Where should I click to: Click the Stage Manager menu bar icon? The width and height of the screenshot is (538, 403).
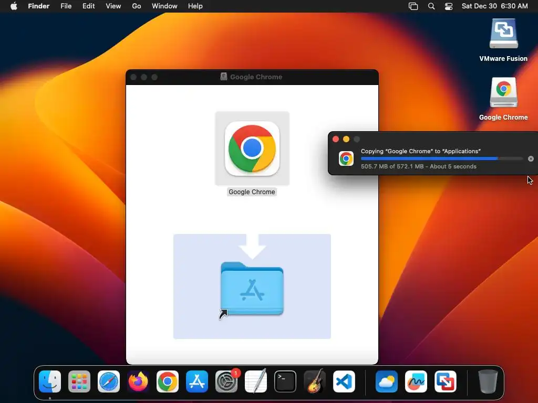(x=413, y=6)
